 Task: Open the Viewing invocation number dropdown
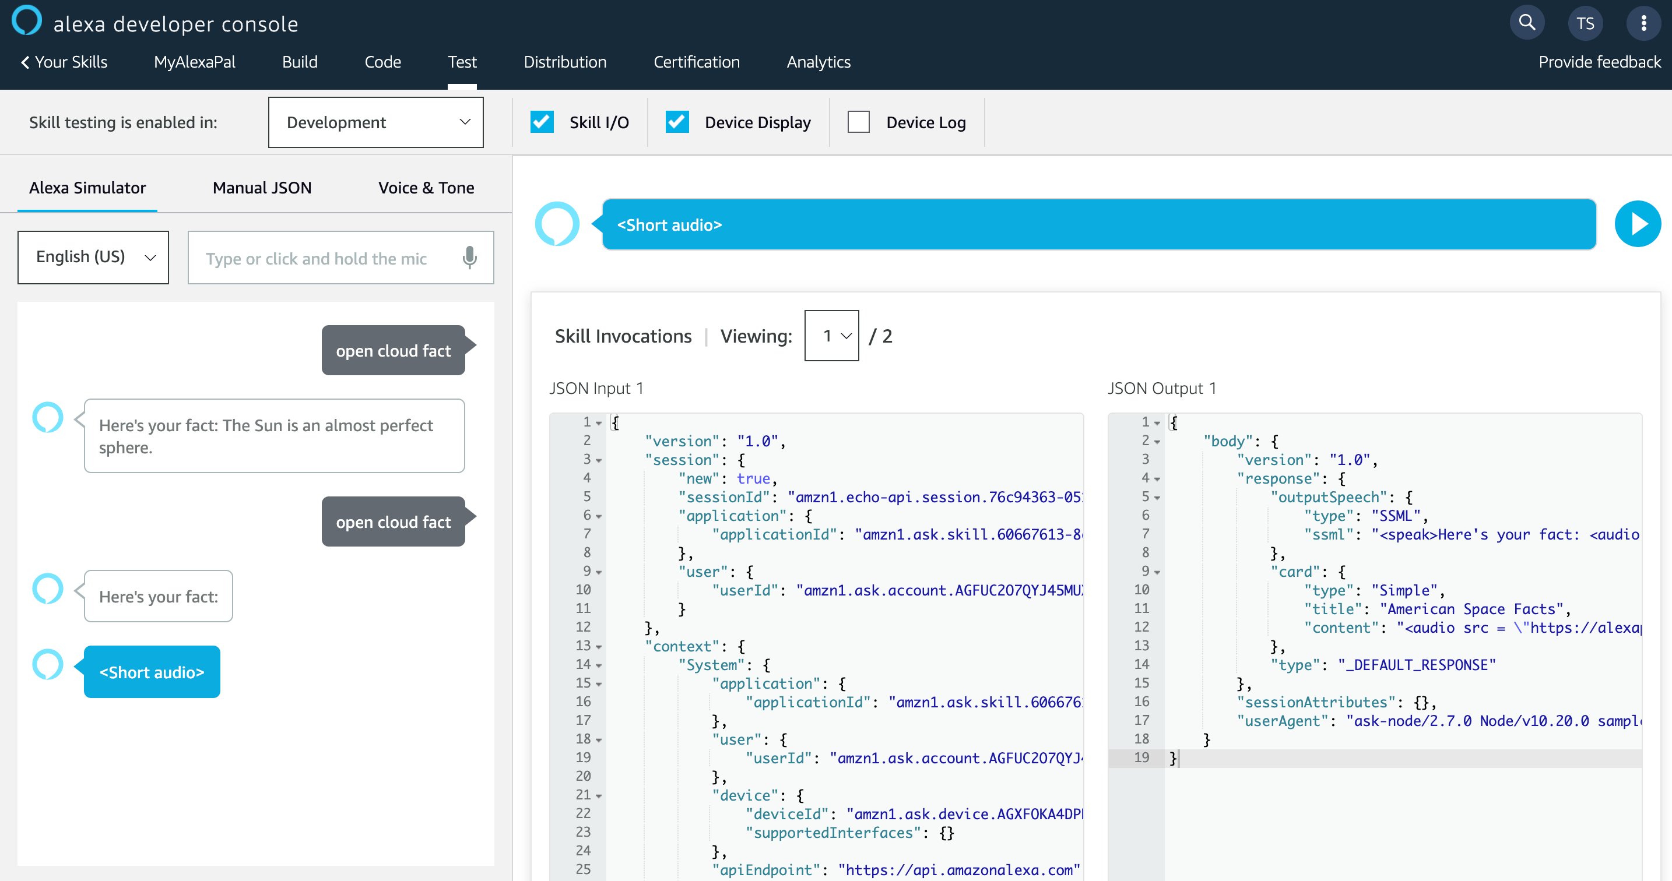(831, 336)
